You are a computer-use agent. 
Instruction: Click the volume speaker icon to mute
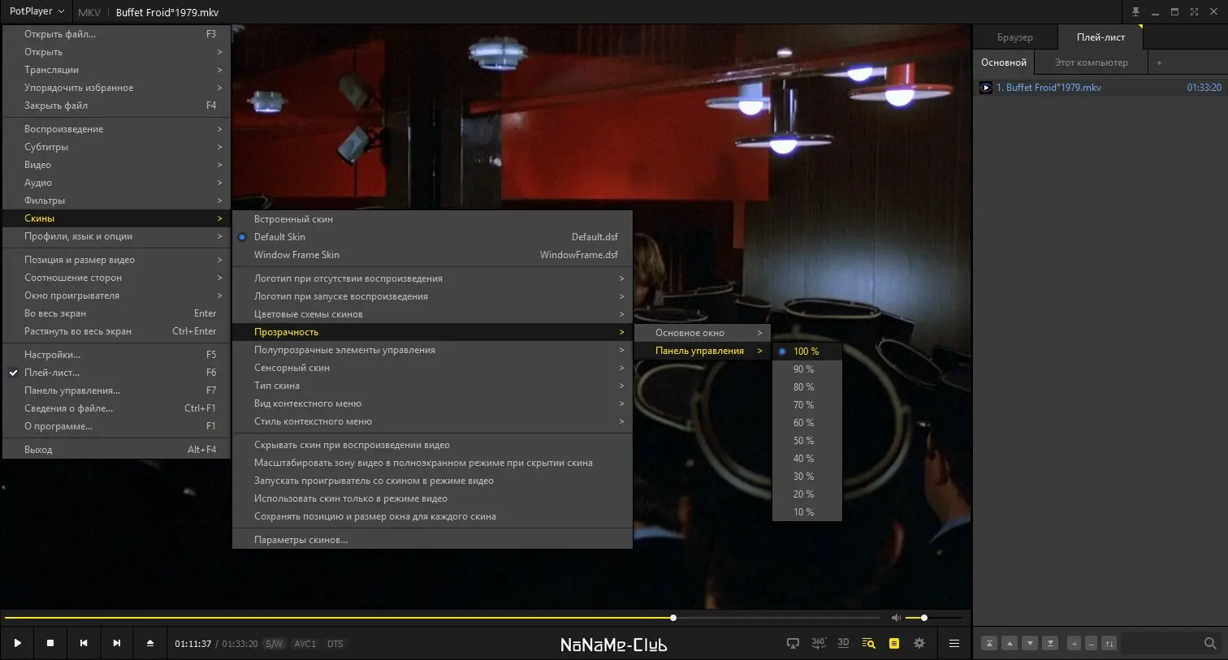896,618
